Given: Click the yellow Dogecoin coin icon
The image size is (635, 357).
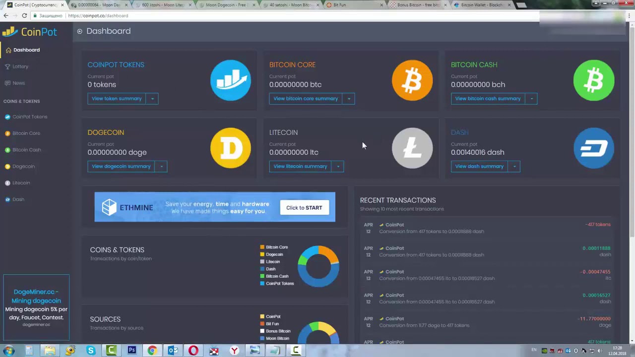Looking at the screenshot, I should tap(231, 148).
